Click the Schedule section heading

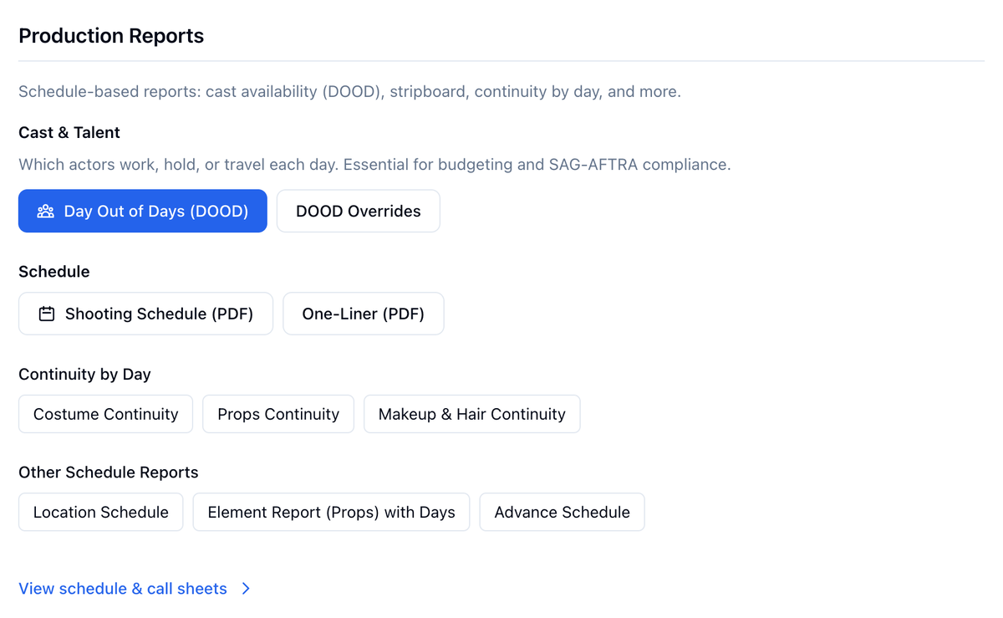coord(54,272)
